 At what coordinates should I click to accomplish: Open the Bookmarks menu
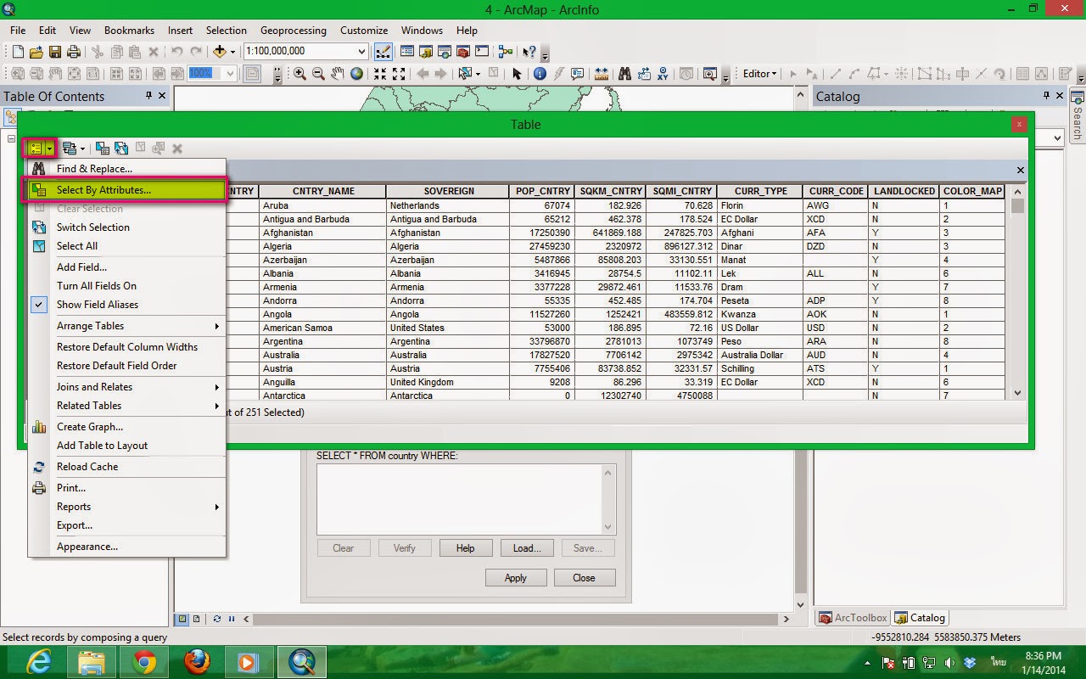pos(129,31)
